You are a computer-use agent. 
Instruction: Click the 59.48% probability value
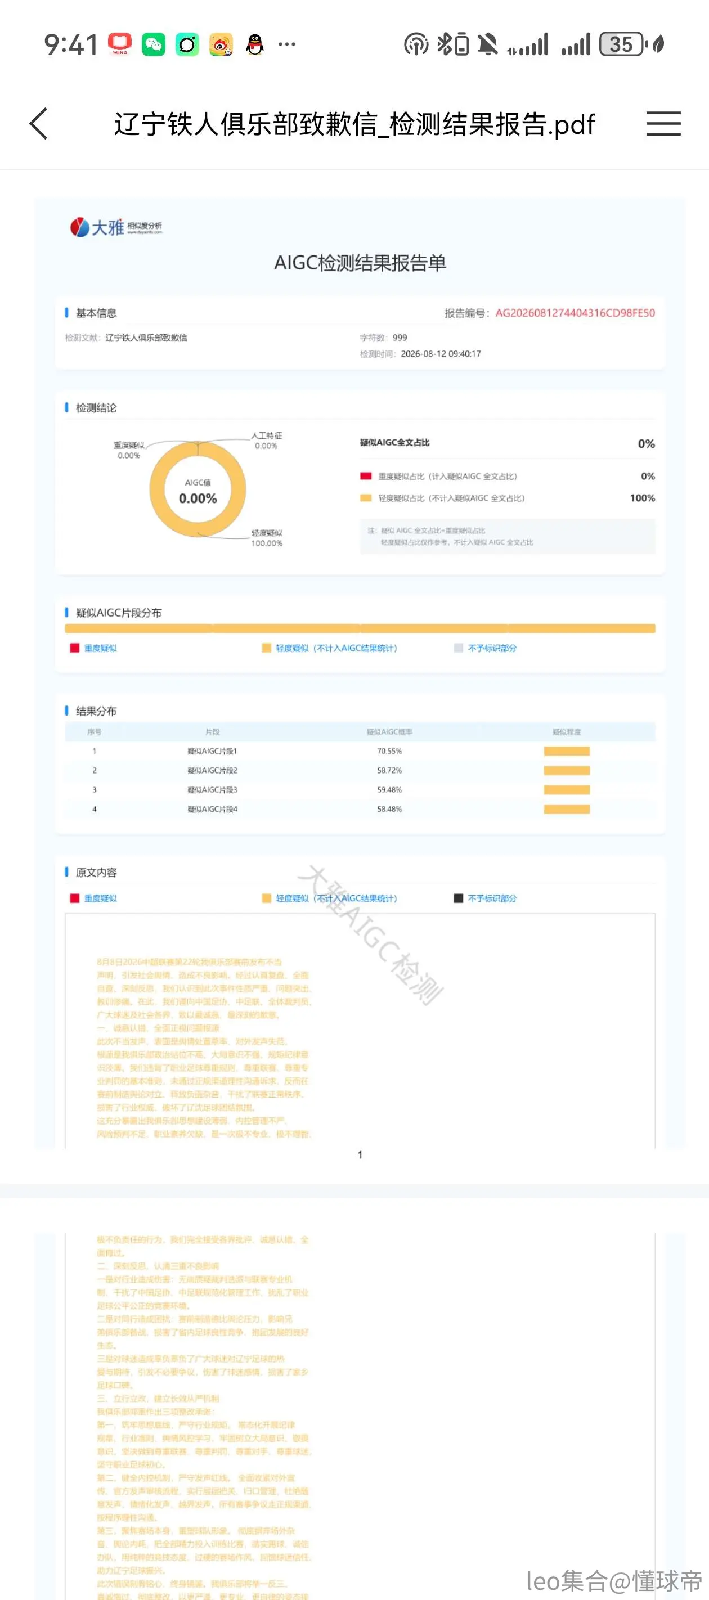point(389,789)
